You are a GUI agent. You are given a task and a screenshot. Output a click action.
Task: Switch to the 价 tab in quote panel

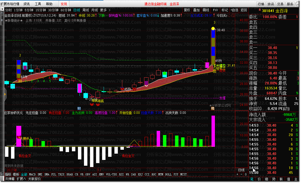pos(259,179)
